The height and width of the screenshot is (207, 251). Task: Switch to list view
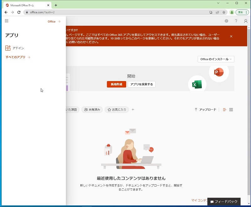pyautogui.click(x=224, y=110)
